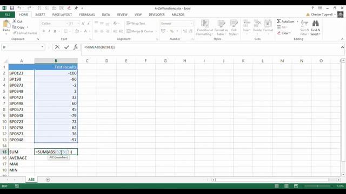Image resolution: width=346 pixels, height=194 pixels.
Task: Click Percent Style icon
Action: coord(172,31)
